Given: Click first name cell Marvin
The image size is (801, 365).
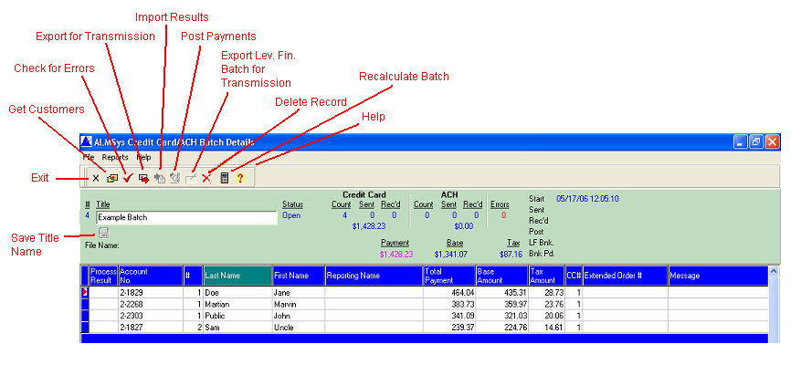Looking at the screenshot, I should click(299, 304).
